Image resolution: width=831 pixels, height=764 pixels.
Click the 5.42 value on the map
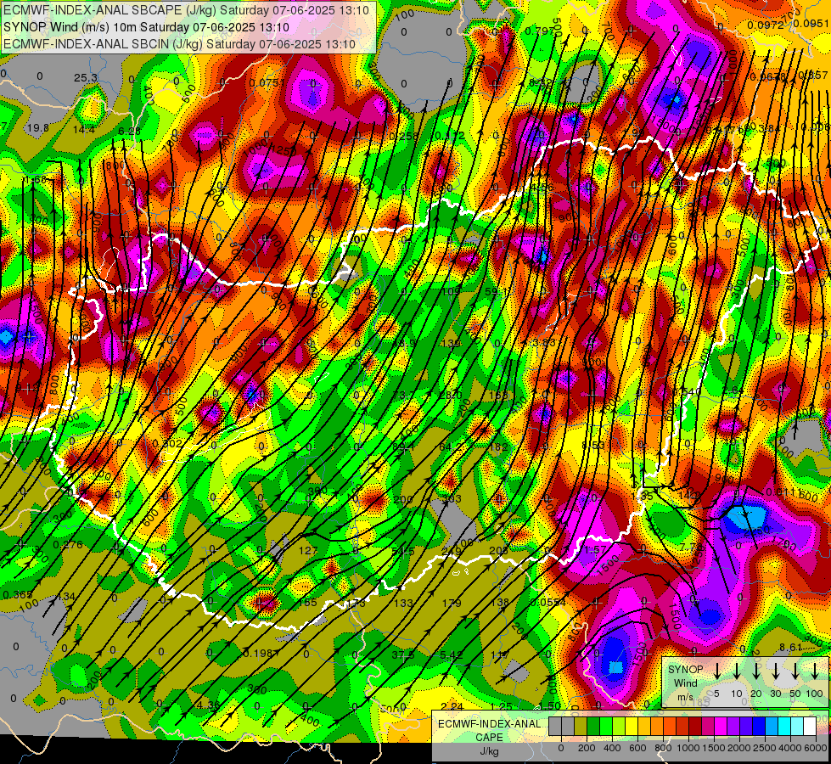[x=451, y=654]
